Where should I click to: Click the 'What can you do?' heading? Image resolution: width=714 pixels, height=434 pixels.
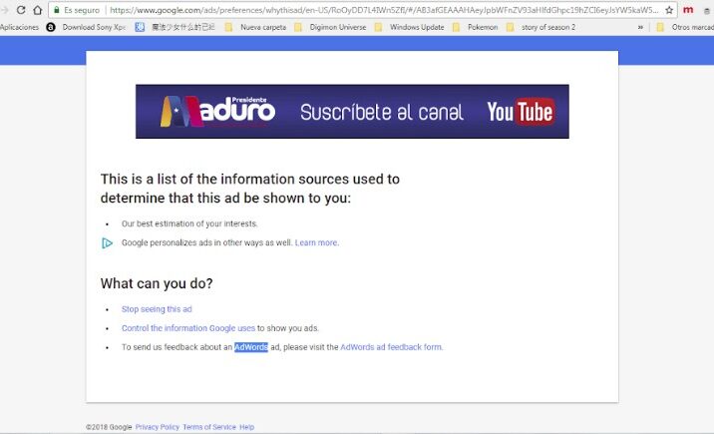click(x=157, y=283)
